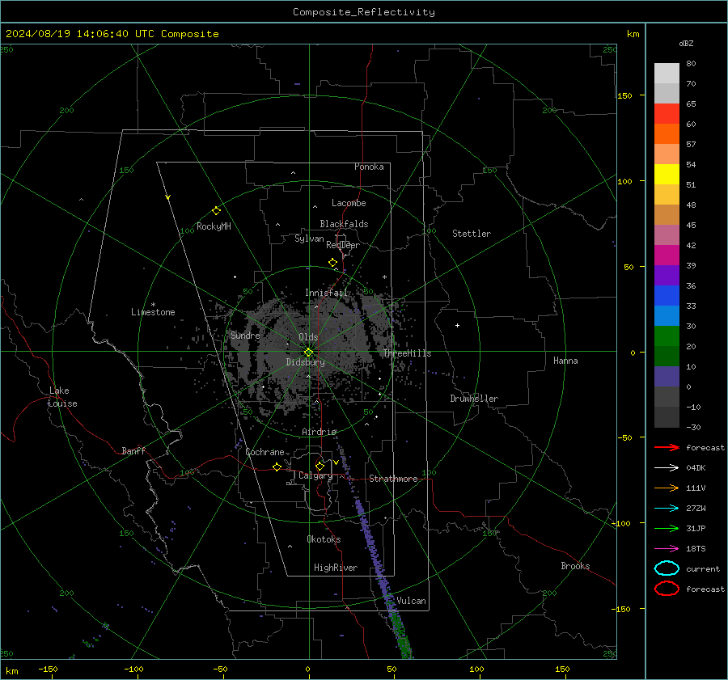Image resolution: width=728 pixels, height=680 pixels.
Task: Click the yellow diamond marker above Calgary
Action: (x=320, y=466)
